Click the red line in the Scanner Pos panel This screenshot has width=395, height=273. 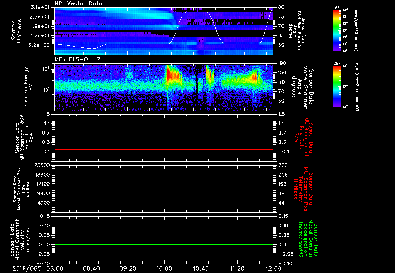164,196
